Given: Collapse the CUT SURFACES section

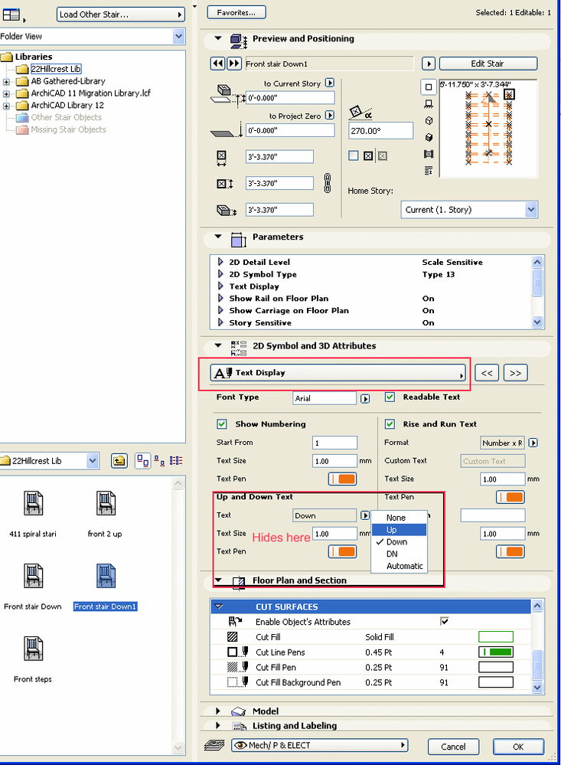Looking at the screenshot, I should pos(219,606).
